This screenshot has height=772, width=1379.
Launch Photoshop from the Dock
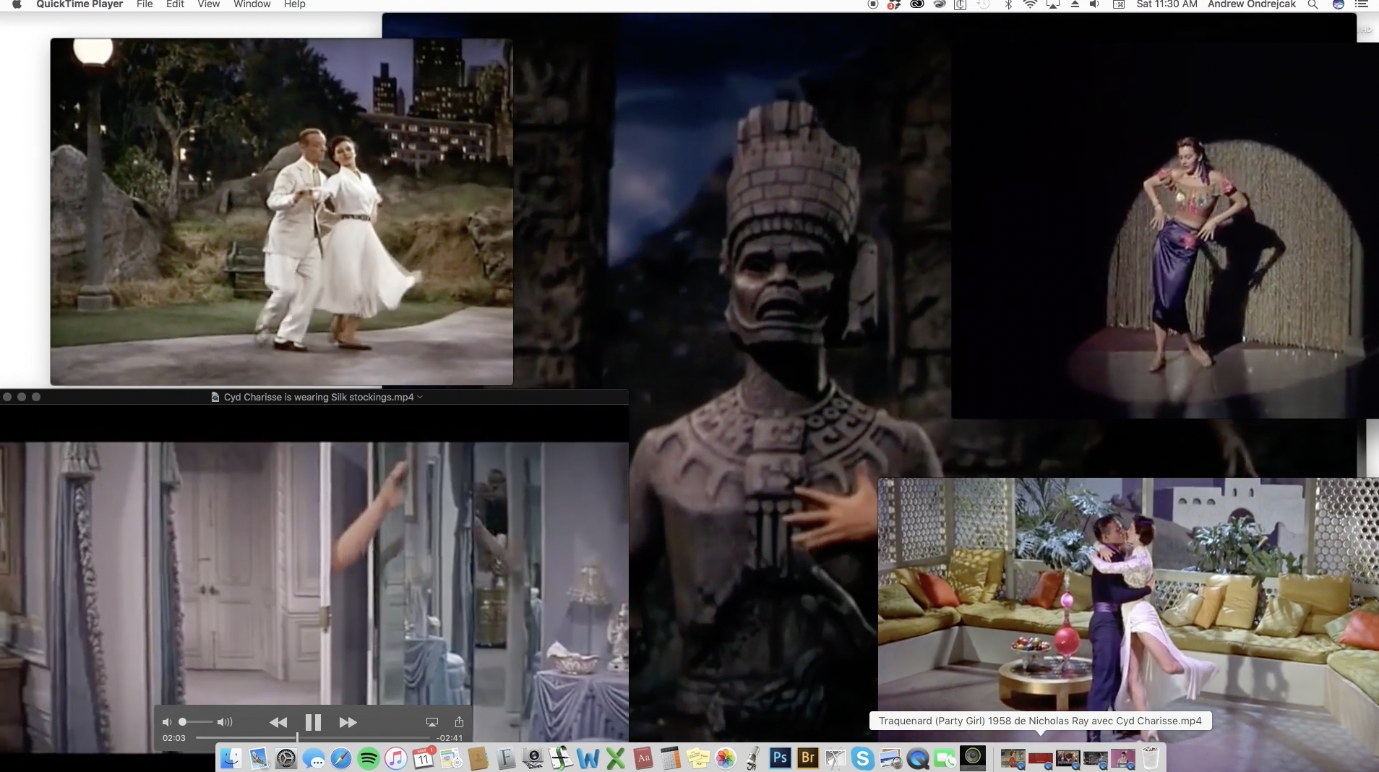[x=781, y=758]
